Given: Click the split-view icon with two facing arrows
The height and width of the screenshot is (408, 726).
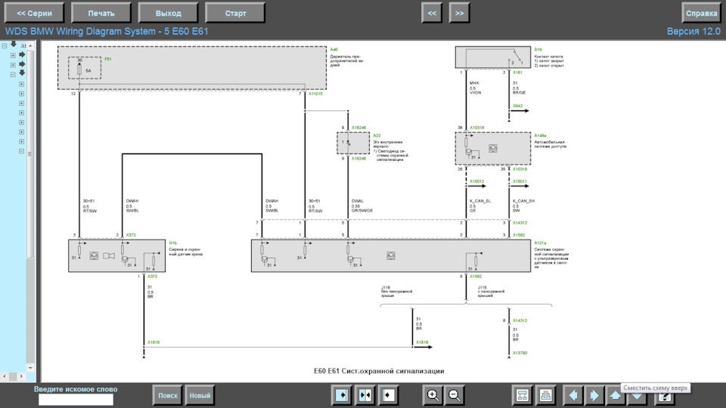Looking at the screenshot, I should point(365,395).
